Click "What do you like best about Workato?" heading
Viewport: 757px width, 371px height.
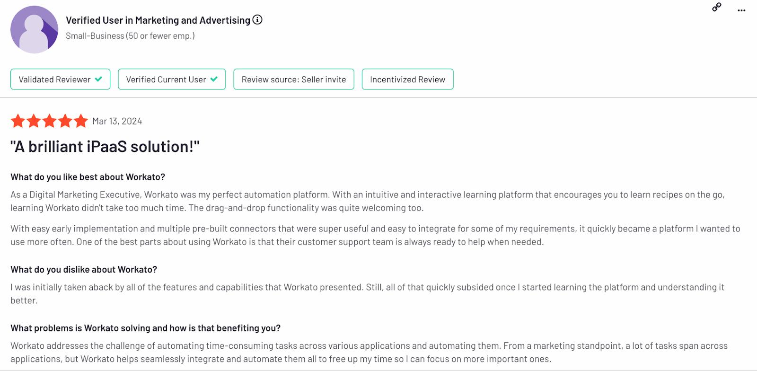tap(88, 177)
